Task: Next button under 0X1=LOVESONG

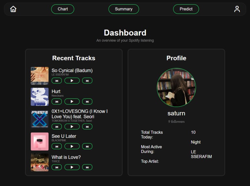Action: (87, 127)
